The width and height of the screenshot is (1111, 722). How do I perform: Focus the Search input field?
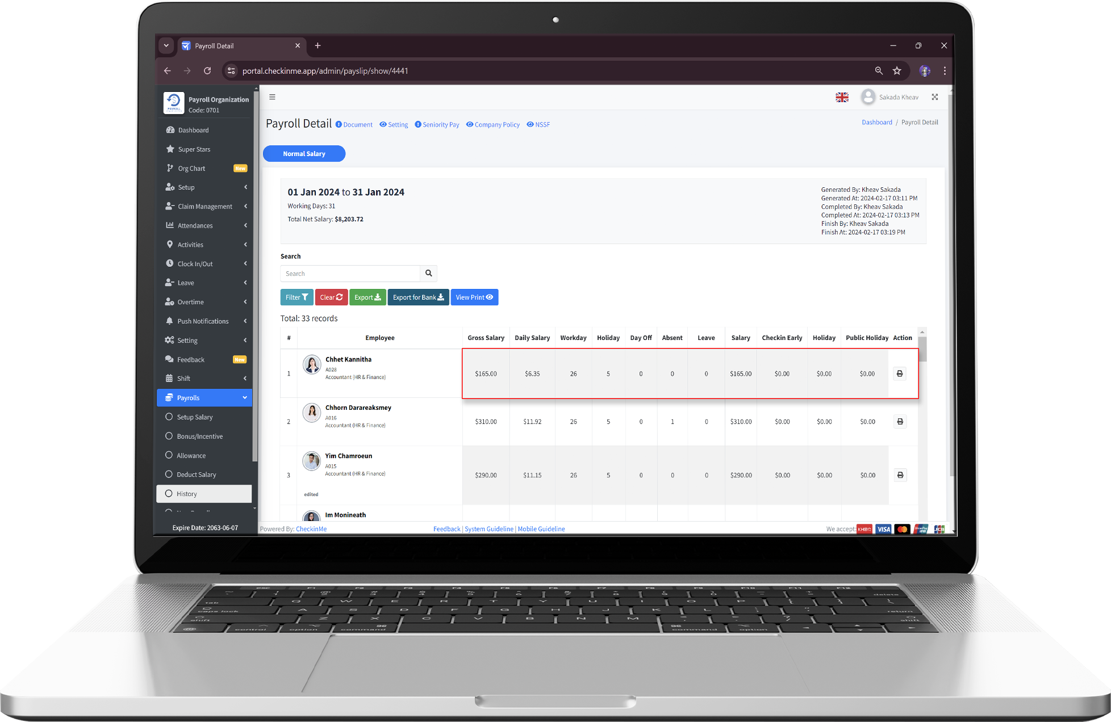coord(350,274)
